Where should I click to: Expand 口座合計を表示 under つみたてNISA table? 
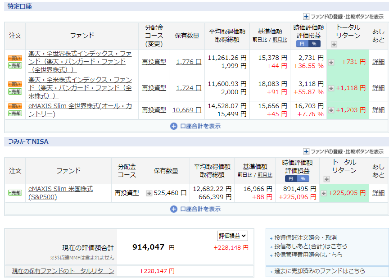pyautogui.click(x=195, y=209)
